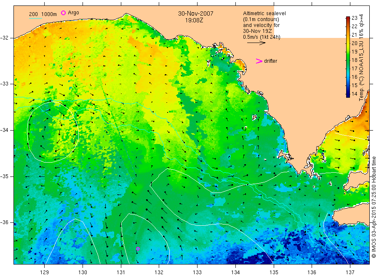Click the 'Argo' legend label
Viewport: 379px width, 278px height.
click(73, 13)
